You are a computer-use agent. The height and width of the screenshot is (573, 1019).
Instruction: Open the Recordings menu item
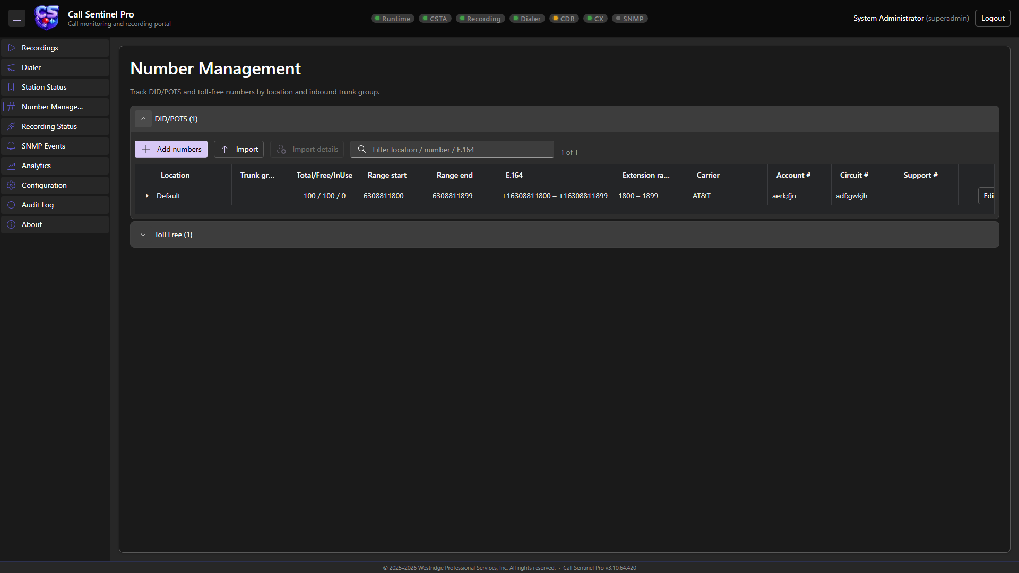pos(55,48)
